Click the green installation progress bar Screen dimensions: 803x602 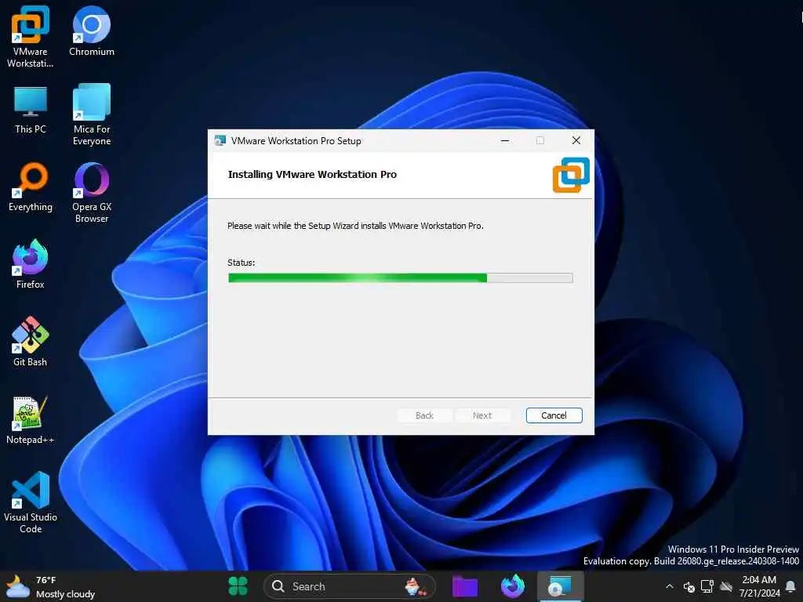click(400, 278)
